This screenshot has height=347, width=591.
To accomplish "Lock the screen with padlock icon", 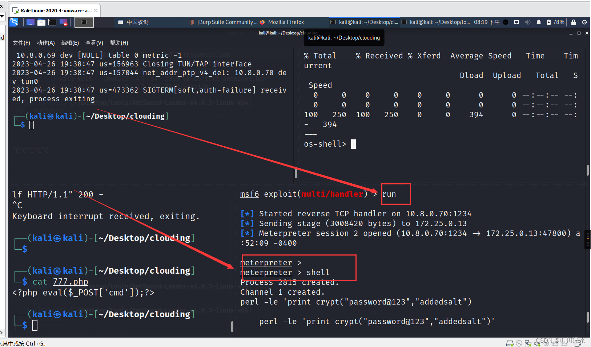I will pyautogui.click(x=574, y=22).
